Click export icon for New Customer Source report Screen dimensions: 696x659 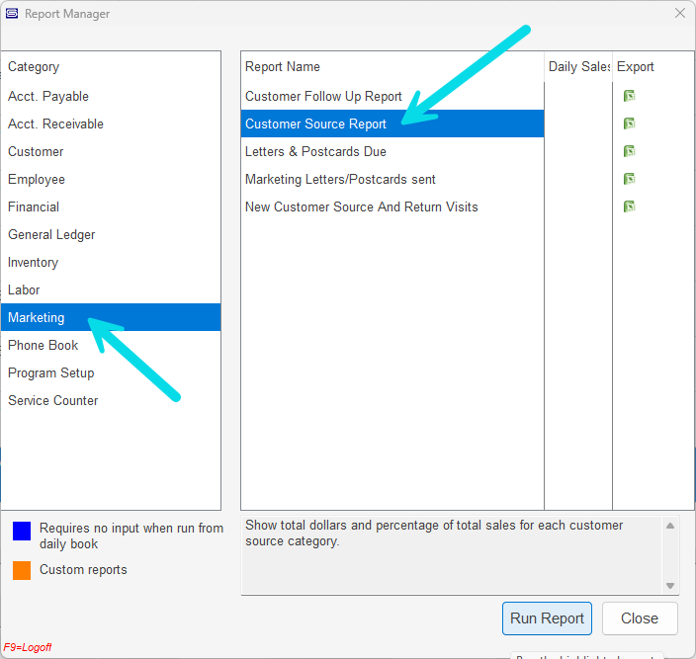coord(629,206)
